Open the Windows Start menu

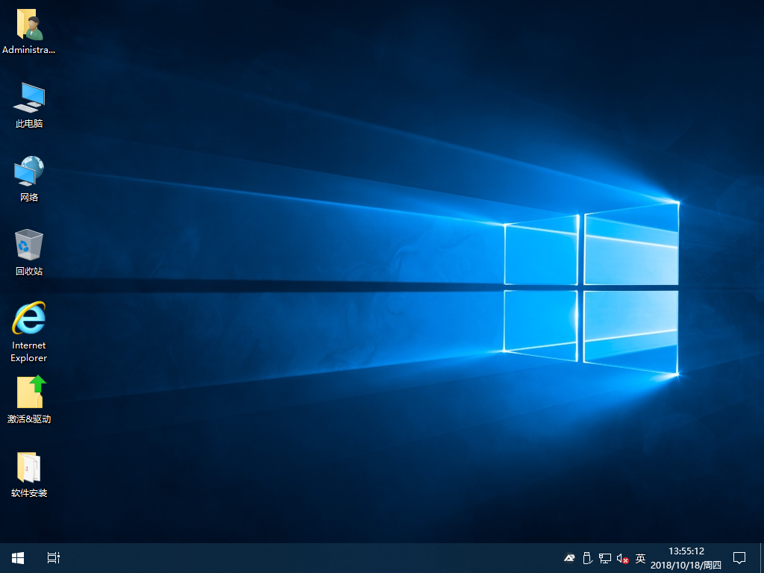click(x=18, y=557)
